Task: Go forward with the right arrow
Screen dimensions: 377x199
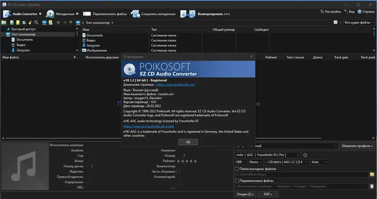Action: tap(65, 23)
